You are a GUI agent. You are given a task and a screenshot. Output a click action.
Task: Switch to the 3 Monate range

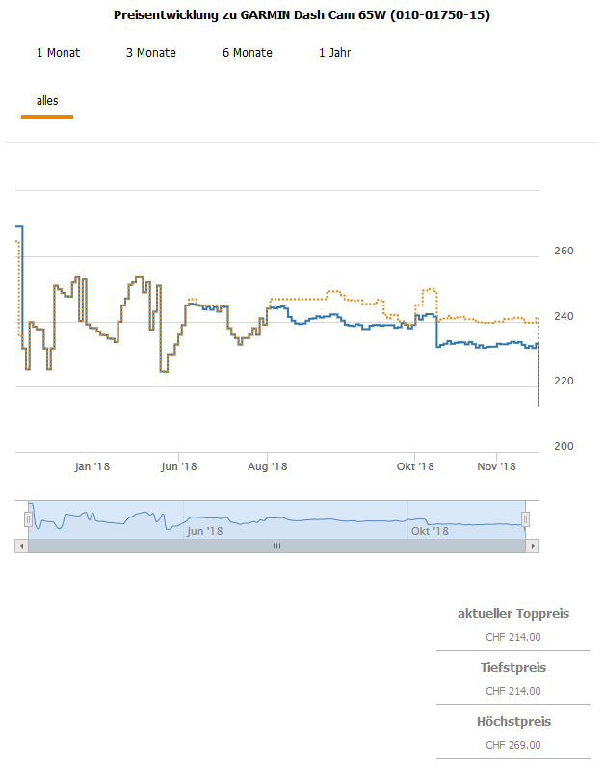(151, 53)
